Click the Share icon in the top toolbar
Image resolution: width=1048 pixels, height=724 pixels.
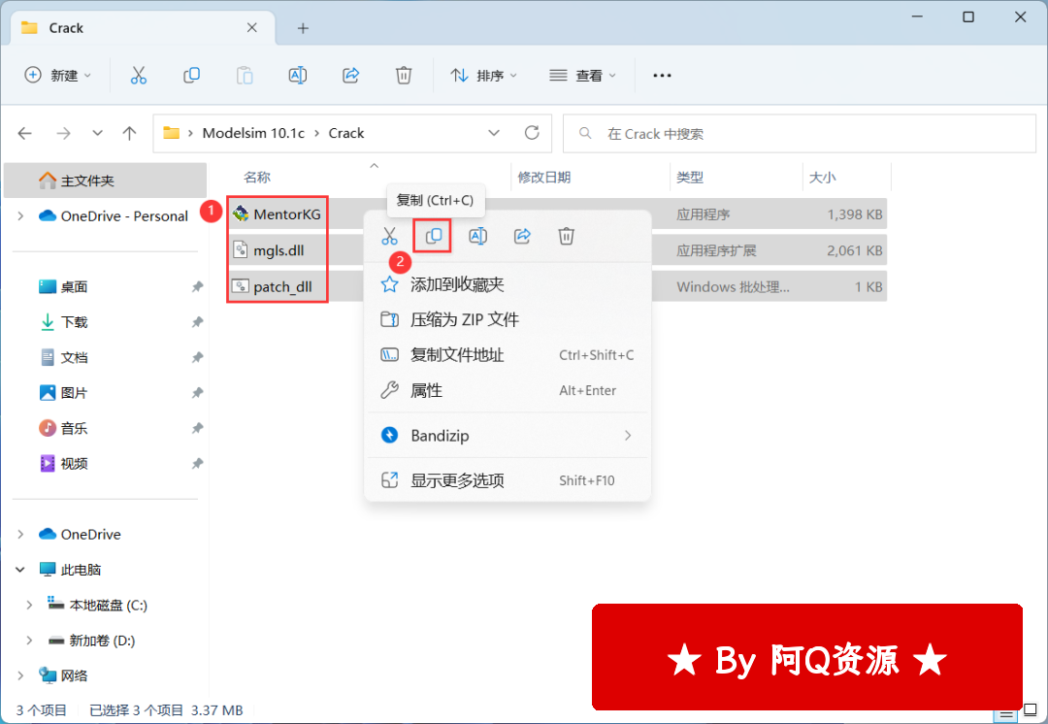351,76
